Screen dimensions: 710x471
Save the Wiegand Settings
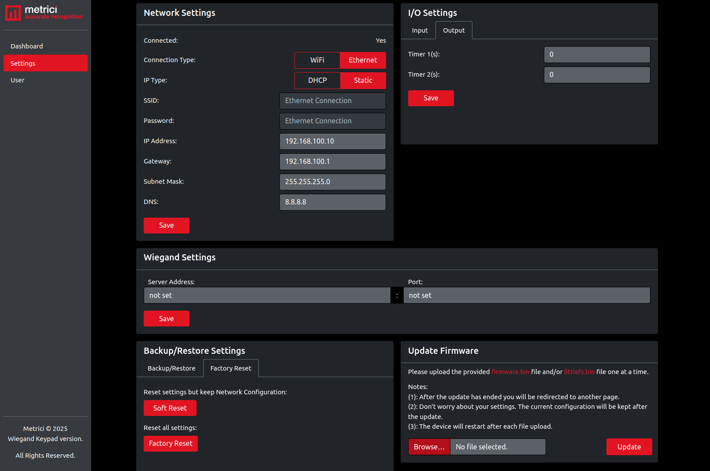(x=167, y=319)
